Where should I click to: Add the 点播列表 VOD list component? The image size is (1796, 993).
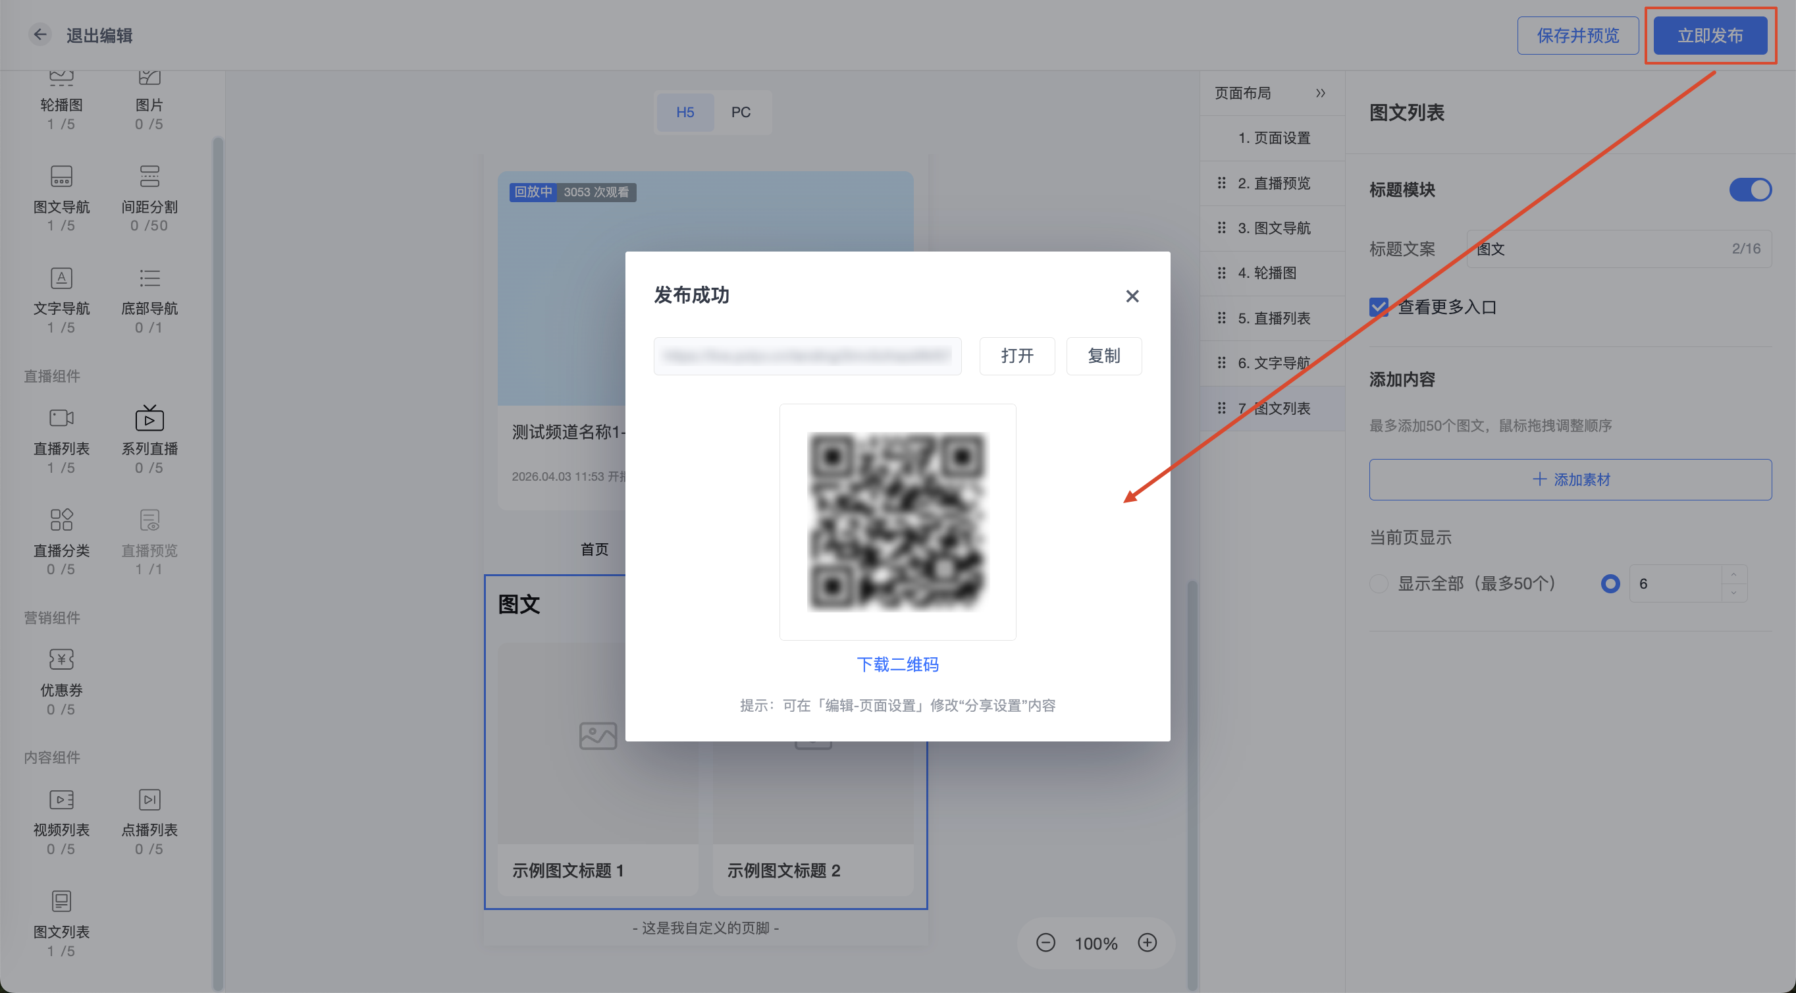149,820
